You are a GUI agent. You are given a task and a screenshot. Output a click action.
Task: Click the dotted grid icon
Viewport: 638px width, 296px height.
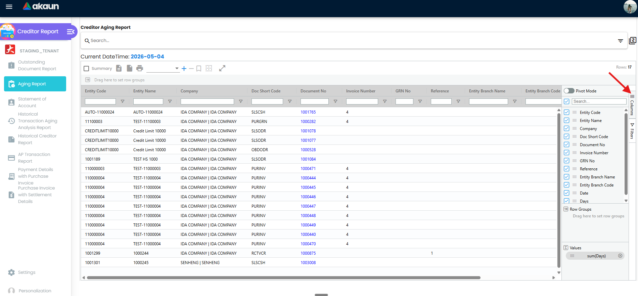[x=209, y=68]
